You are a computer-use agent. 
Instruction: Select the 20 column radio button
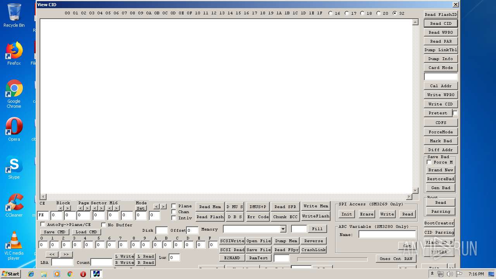coord(379,13)
